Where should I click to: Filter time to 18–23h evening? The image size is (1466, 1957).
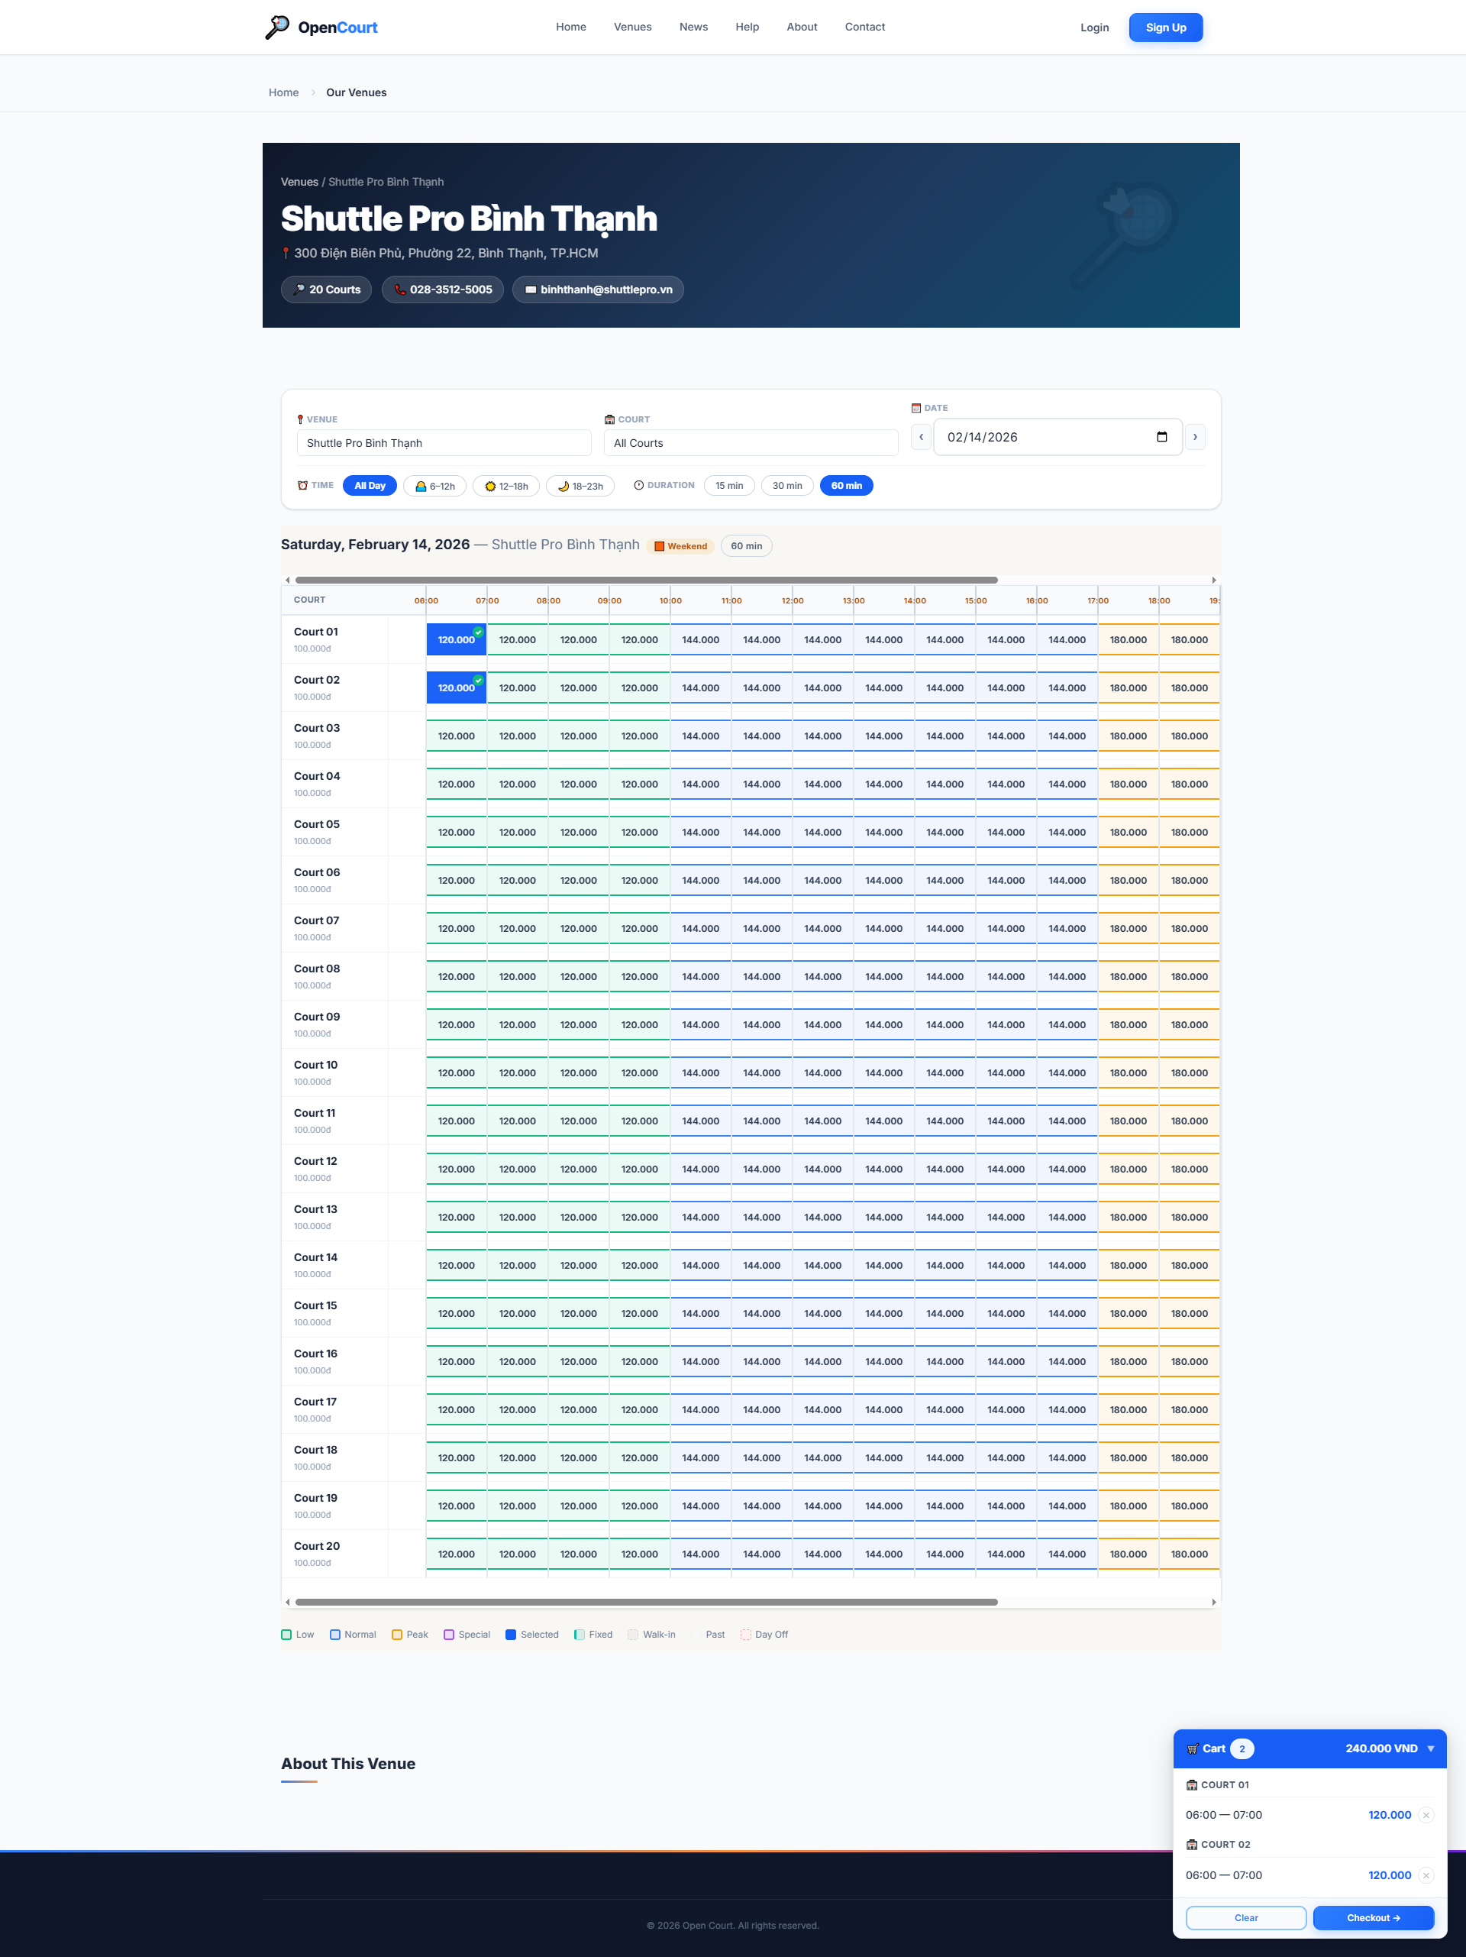point(580,486)
